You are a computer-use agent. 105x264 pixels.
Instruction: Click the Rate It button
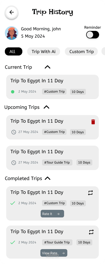point(52,214)
